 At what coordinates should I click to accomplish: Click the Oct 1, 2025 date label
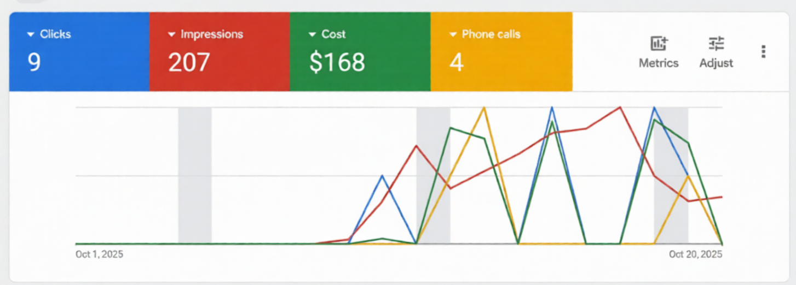99,254
